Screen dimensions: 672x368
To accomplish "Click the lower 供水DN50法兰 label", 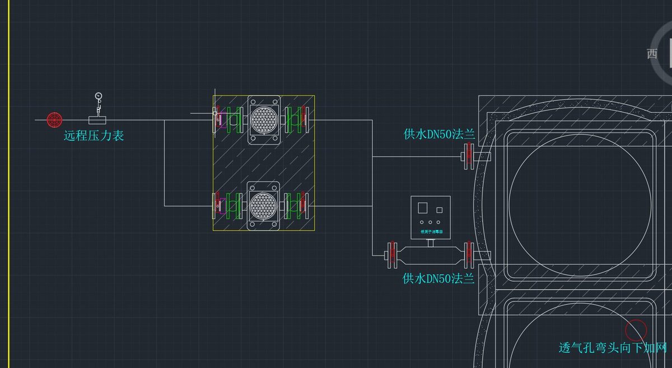I will click(x=439, y=278).
